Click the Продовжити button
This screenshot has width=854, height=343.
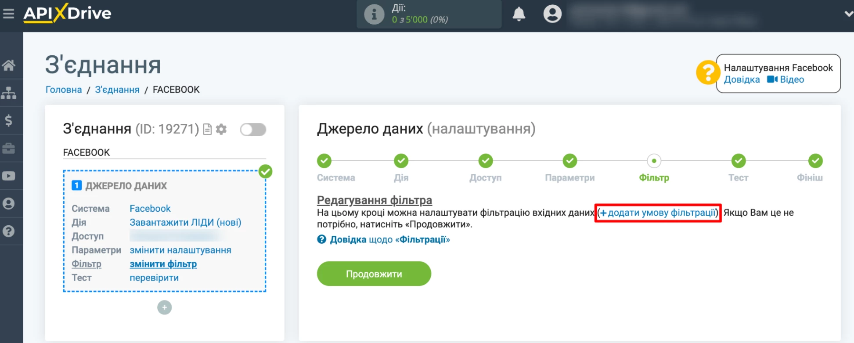point(374,274)
